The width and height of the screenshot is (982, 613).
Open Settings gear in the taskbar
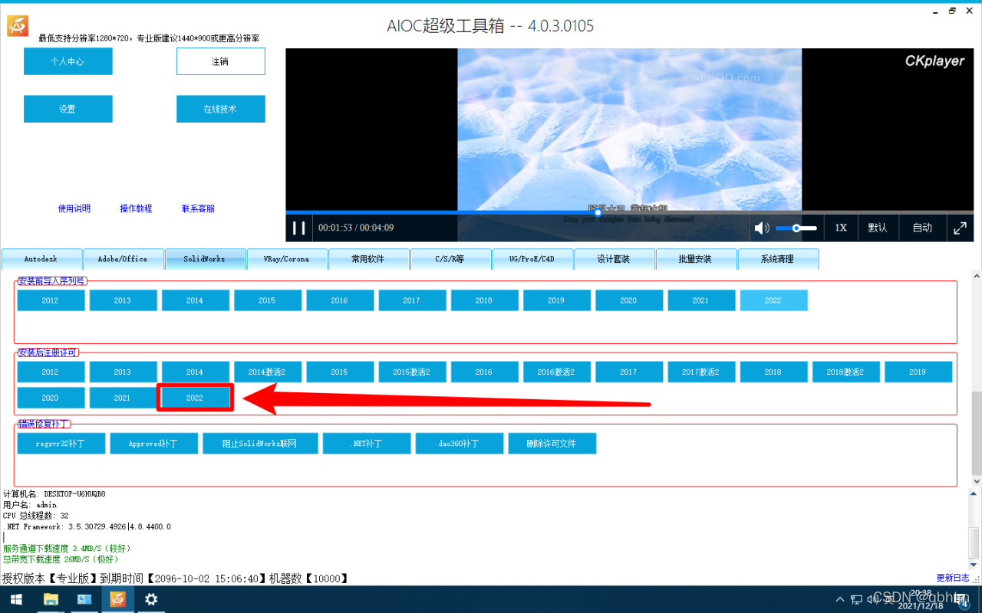[x=151, y=599]
